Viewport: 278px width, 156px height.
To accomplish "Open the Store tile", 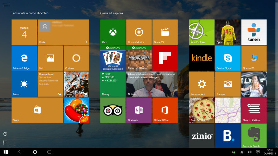I will tap(37, 110).
